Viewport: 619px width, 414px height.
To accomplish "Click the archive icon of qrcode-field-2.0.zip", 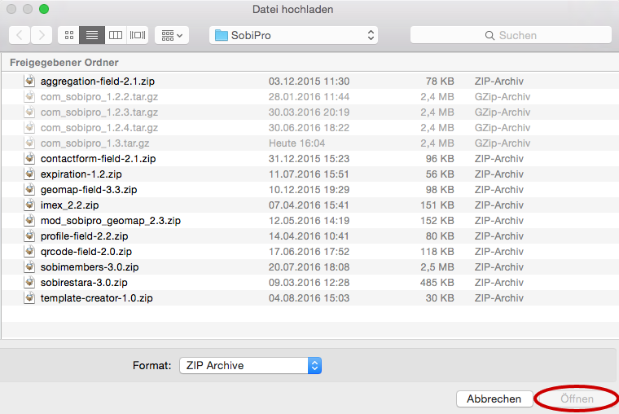I will point(29,251).
